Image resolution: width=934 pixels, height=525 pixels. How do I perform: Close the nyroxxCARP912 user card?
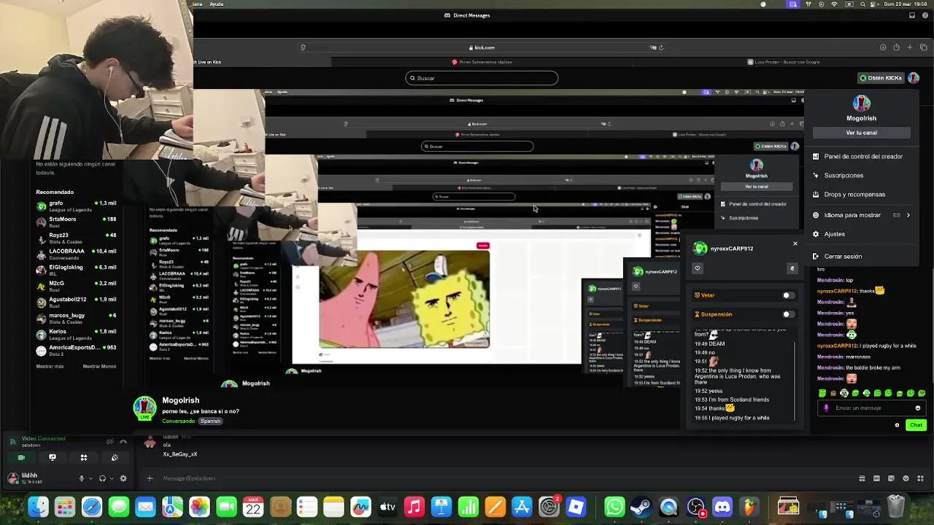795,244
